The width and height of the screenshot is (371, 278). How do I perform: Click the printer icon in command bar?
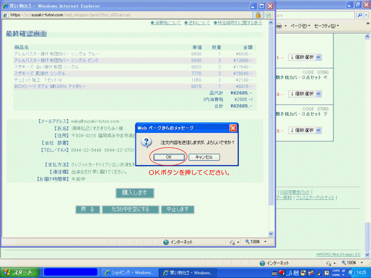tap(280, 25)
